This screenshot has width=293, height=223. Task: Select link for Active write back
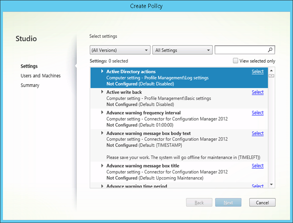[257, 92]
